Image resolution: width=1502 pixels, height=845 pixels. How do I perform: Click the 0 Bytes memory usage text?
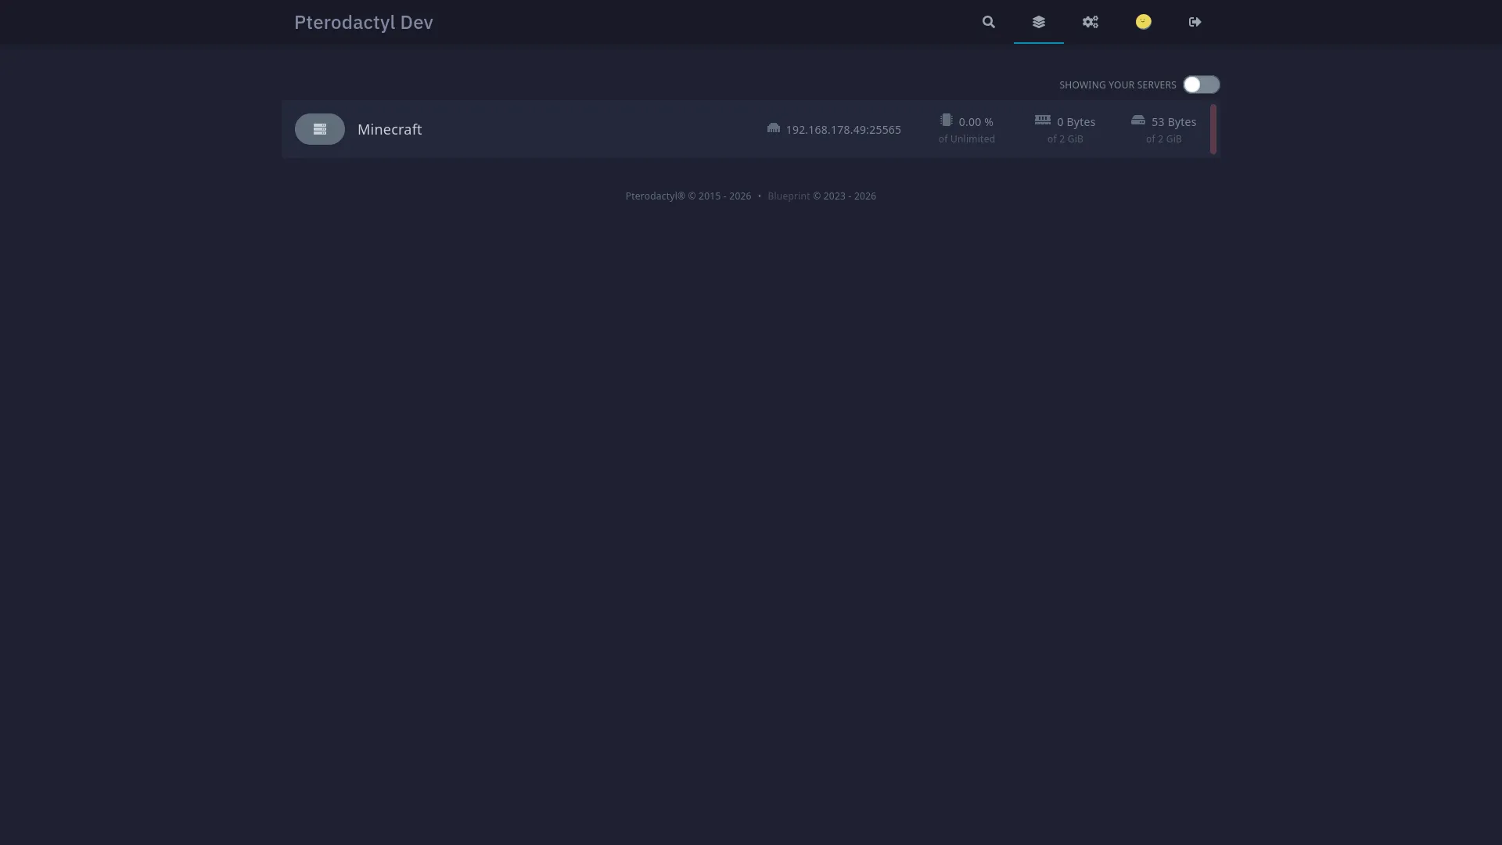(1076, 122)
